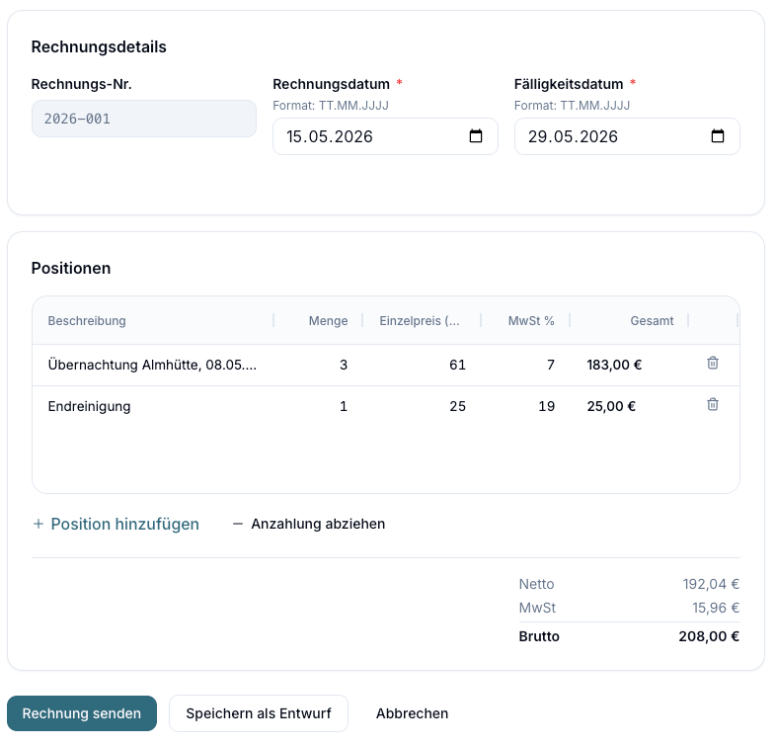This screenshot has width=776, height=746.
Task: Click the Rechnungs-Nr. field 2026-001
Action: coord(144,119)
